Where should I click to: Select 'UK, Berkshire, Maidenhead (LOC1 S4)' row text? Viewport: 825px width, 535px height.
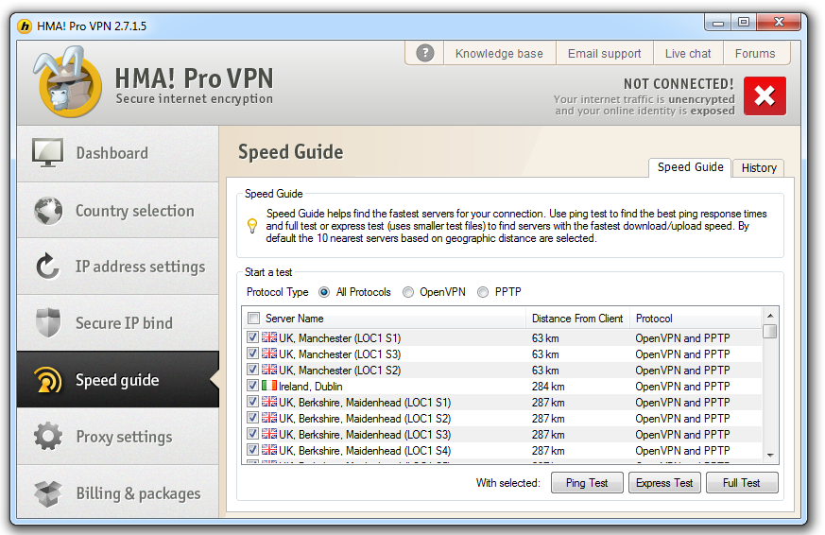(x=365, y=451)
